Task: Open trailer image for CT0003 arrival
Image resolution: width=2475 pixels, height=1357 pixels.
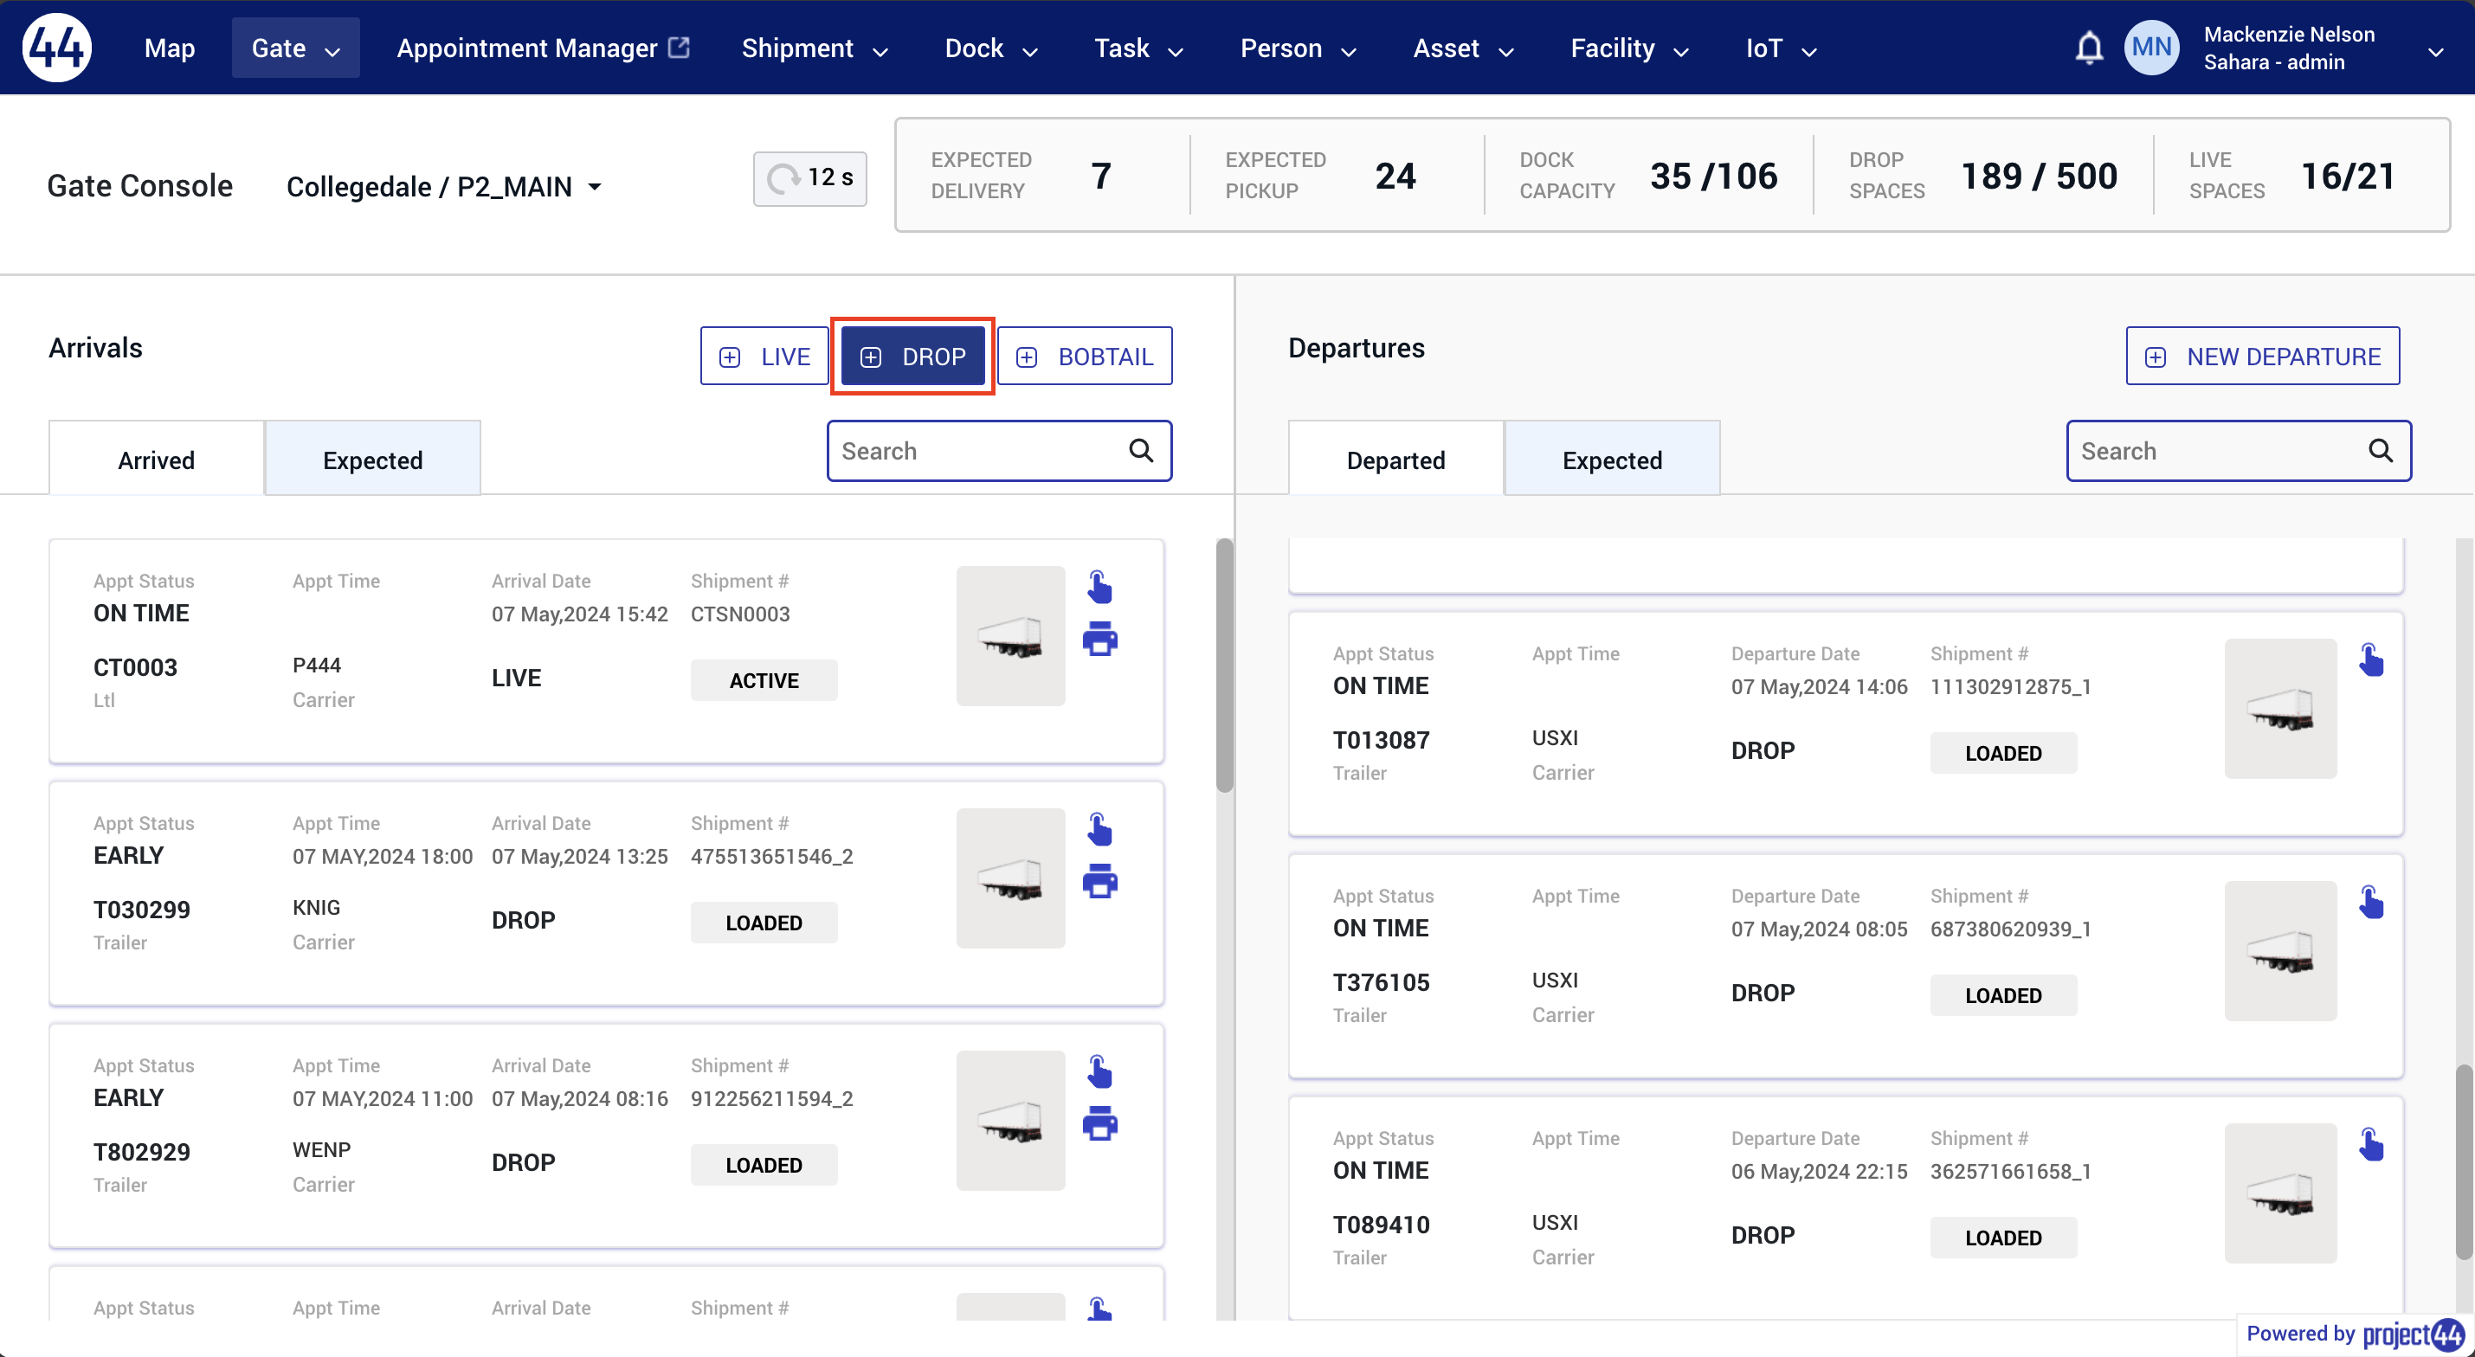Action: click(x=1011, y=636)
